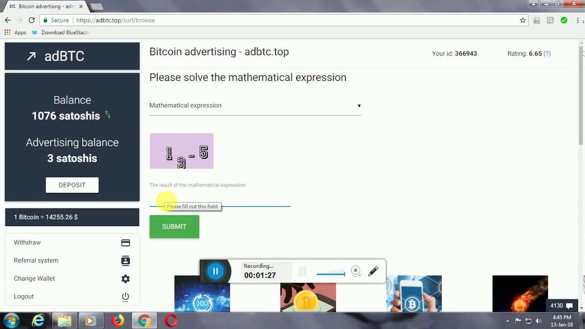Click the green checkmark extension icon
585x329 pixels.
coord(564,20)
